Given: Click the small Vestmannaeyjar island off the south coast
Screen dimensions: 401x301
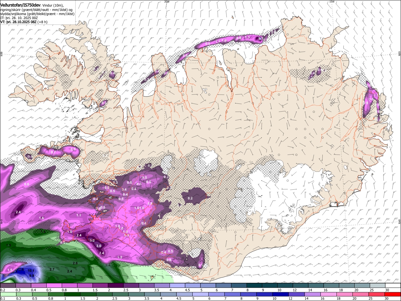Looking at the screenshot, I should coord(152,277).
